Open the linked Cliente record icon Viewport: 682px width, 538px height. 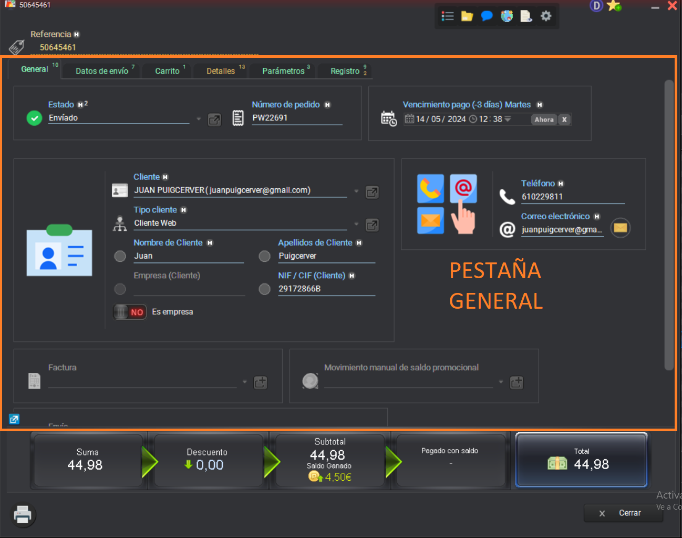click(x=372, y=192)
